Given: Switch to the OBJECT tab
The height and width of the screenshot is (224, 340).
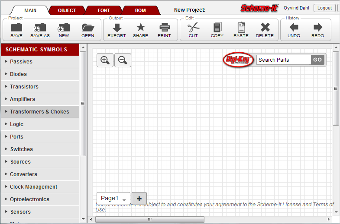Looking at the screenshot, I should click(x=67, y=10).
